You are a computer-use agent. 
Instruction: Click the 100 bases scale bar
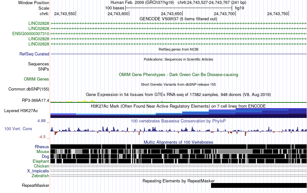[x=179, y=8]
